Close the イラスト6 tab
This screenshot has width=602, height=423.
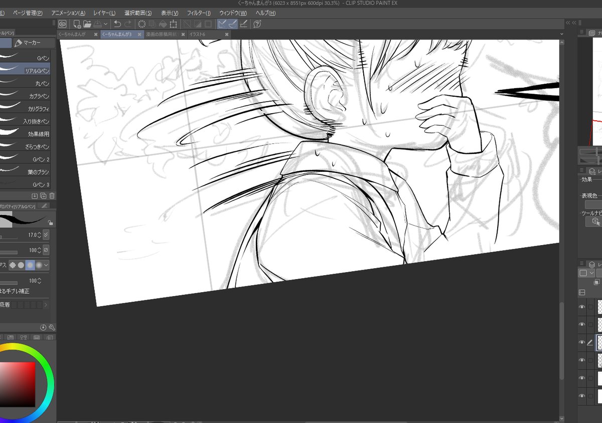(x=227, y=34)
